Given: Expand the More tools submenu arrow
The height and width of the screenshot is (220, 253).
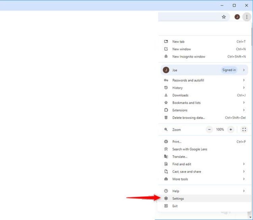Looking at the screenshot, I should [244, 179].
